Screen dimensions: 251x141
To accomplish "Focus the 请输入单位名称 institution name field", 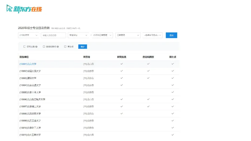I will coord(53,35).
